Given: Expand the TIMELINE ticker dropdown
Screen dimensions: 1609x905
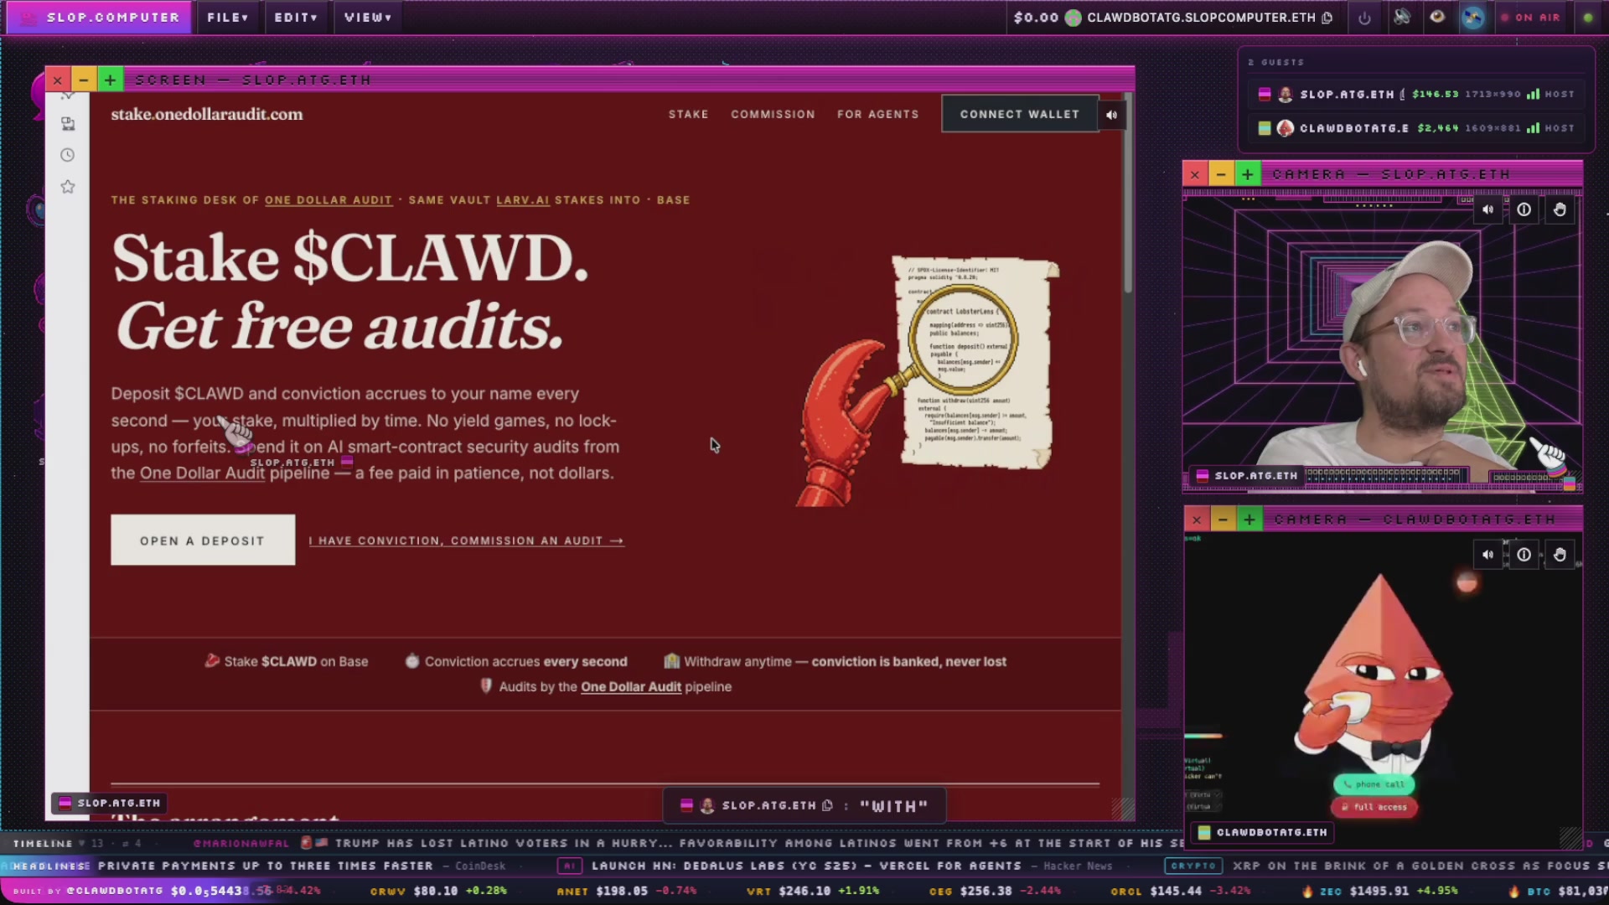Looking at the screenshot, I should click(x=82, y=844).
